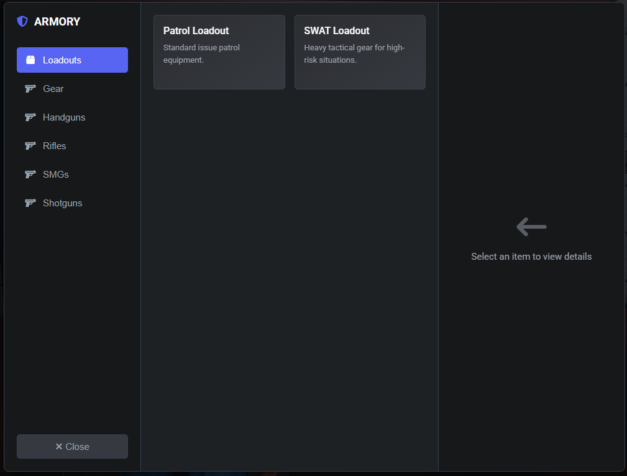Click the gun icon beside SMGs
The height and width of the screenshot is (476, 627).
(30, 175)
